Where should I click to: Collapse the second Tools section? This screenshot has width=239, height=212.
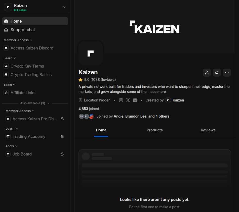coord(11,146)
